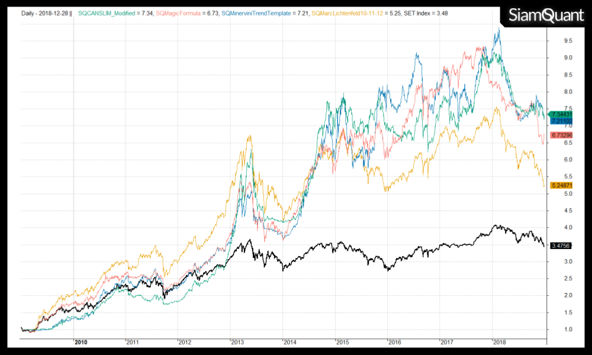Click the 2010 year label on the time axis
592x355 pixels.
[x=81, y=342]
